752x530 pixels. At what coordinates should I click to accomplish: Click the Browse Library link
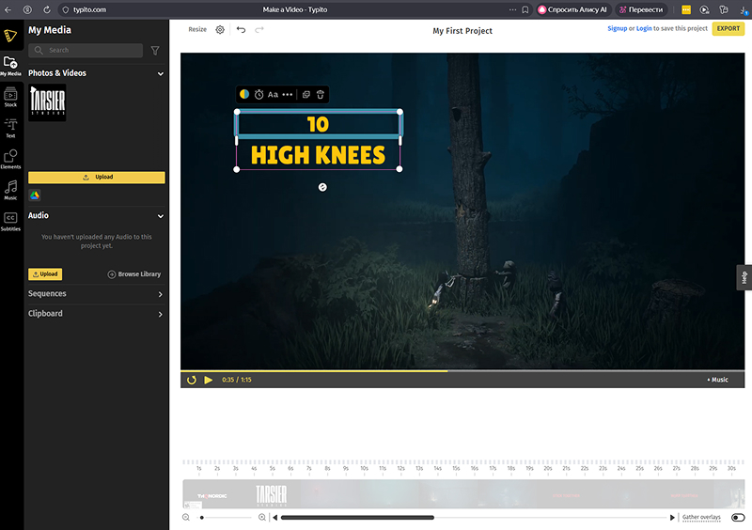(134, 274)
